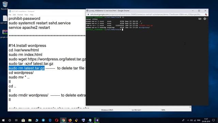Open Microsoft Edge from taskbar
Image resolution: width=218 pixels, height=123 pixels.
[x=50, y=120]
